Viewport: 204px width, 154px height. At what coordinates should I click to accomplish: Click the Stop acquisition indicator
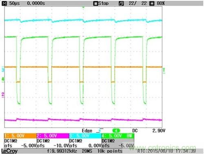(101, 3)
